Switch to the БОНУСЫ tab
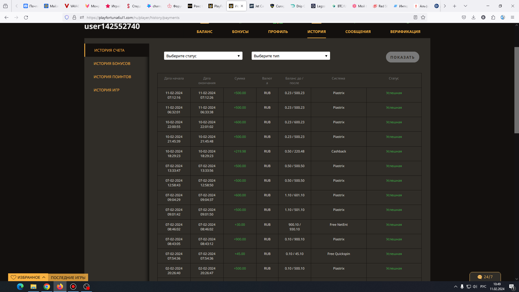 click(240, 32)
